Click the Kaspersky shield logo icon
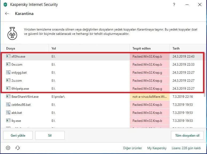Screen dimensions: 207x154 [5, 5]
